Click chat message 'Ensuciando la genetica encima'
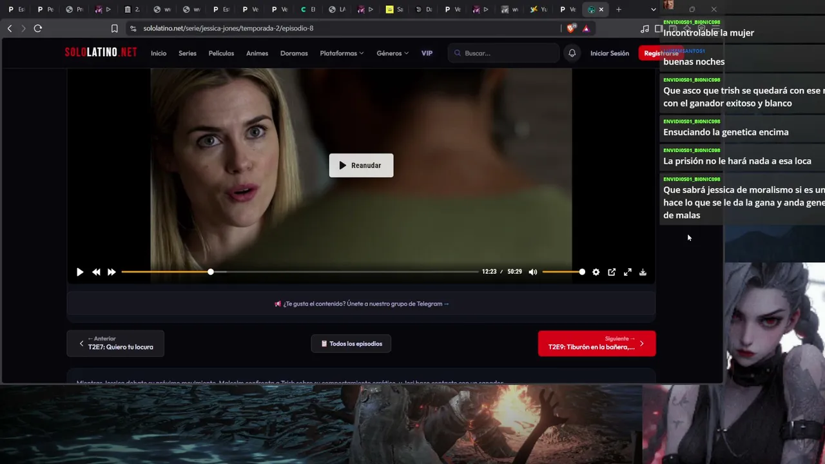The width and height of the screenshot is (825, 464). [726, 132]
